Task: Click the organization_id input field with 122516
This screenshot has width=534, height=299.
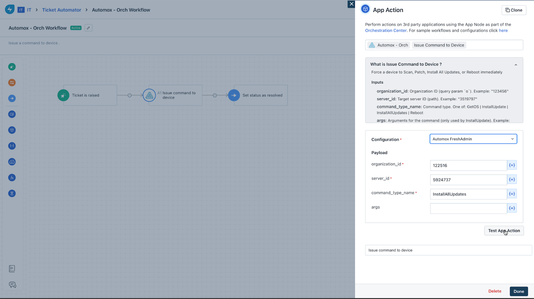Action: tap(469, 165)
